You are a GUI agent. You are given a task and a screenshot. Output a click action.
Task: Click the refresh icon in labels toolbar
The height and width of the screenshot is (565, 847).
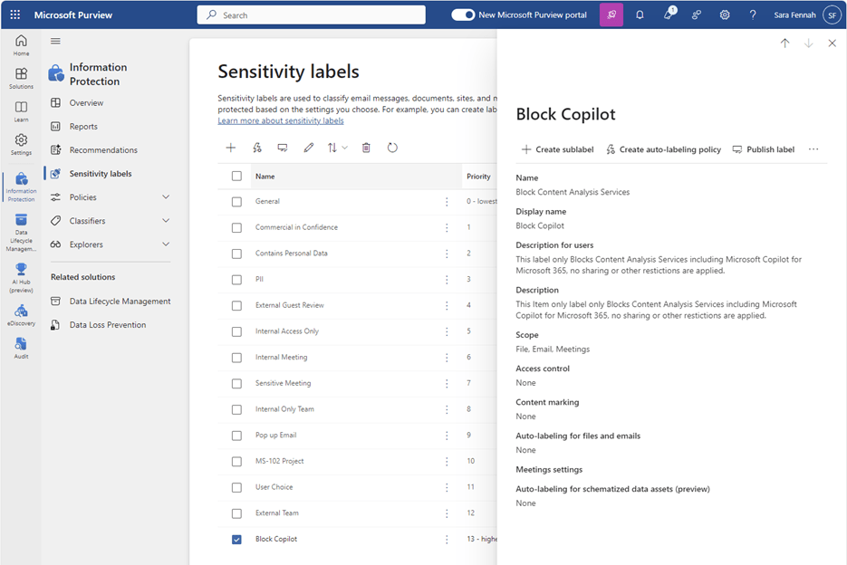pos(392,148)
